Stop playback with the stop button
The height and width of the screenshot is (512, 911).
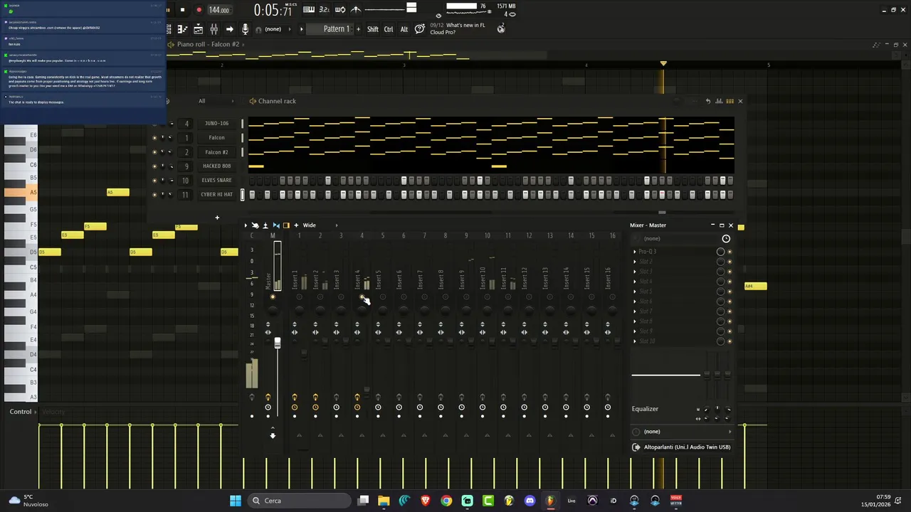(182, 10)
